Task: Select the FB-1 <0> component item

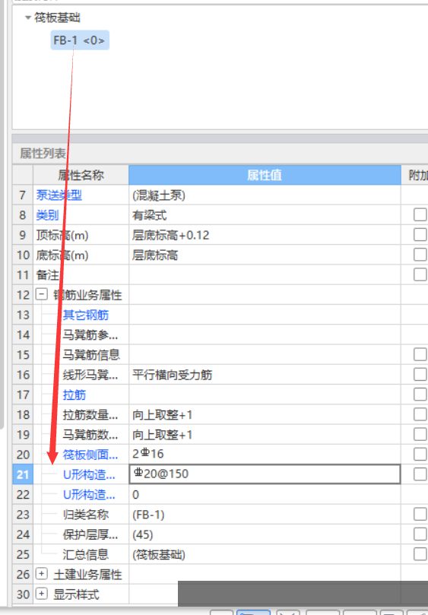Action: 80,40
